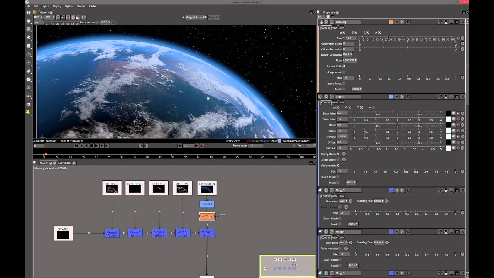Screen dimensions: 494x278
Task: Toggle BlurCImg1 red channel checkbox
Action: pos(343,33)
